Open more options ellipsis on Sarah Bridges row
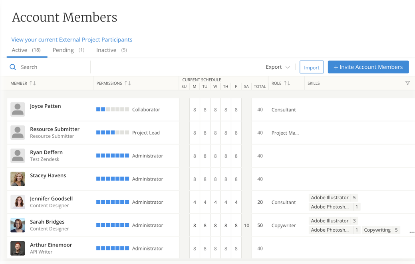 point(411,232)
